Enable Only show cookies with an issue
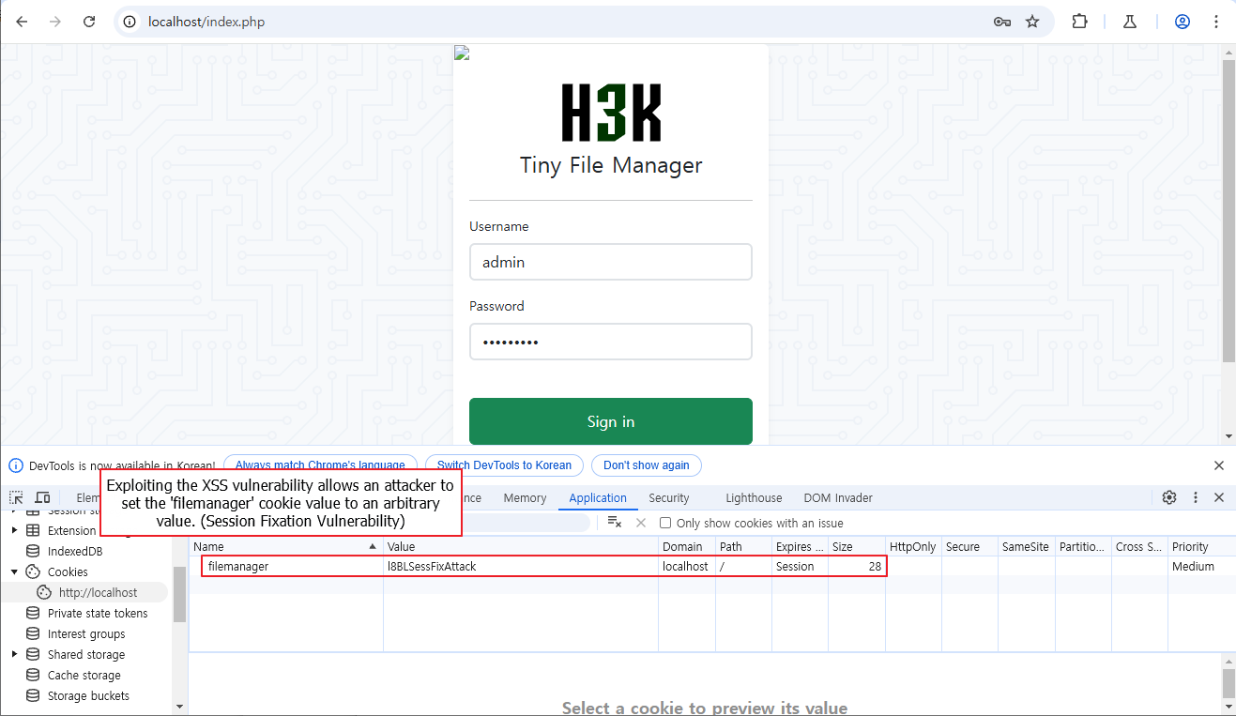Screen dimensions: 1236x716 (665, 523)
